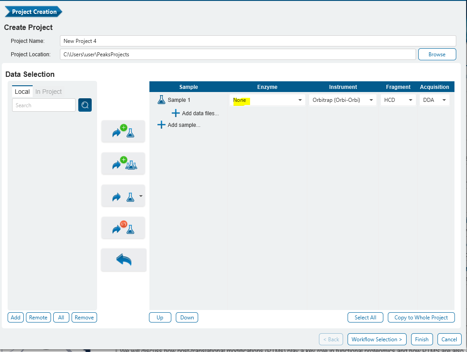Viewport: 467px width, 352px height.
Task: Click the Add sample... link
Action: point(184,125)
